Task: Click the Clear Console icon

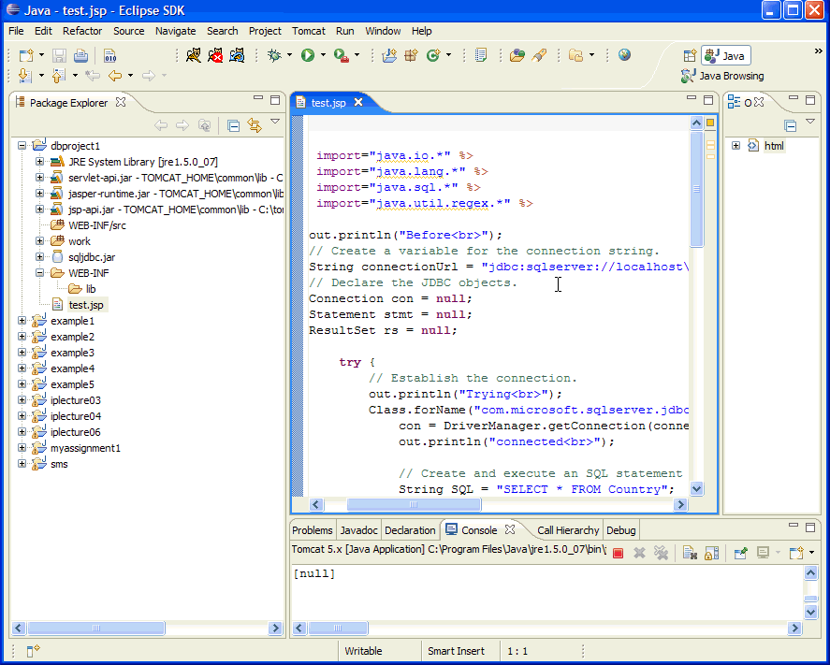Action: [x=688, y=553]
